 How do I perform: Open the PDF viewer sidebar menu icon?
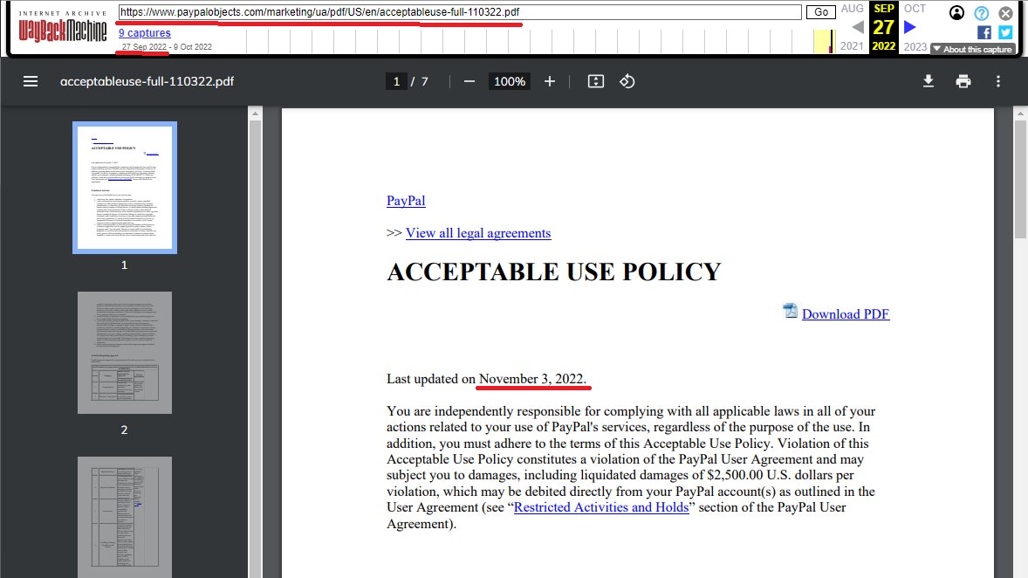point(31,81)
